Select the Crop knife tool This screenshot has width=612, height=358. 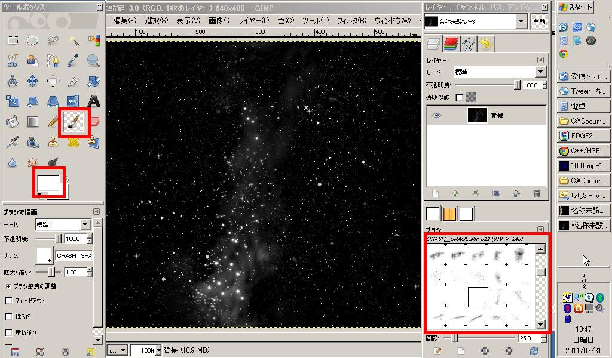tap(74, 81)
